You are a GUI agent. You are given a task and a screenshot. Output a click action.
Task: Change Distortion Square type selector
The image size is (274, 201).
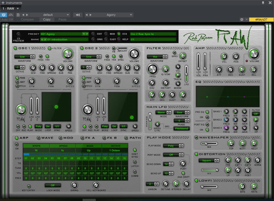(x=209, y=161)
